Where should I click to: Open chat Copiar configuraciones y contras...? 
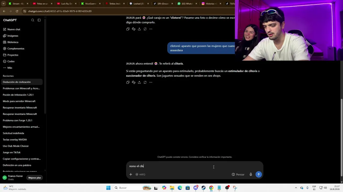pyautogui.click(x=22, y=159)
